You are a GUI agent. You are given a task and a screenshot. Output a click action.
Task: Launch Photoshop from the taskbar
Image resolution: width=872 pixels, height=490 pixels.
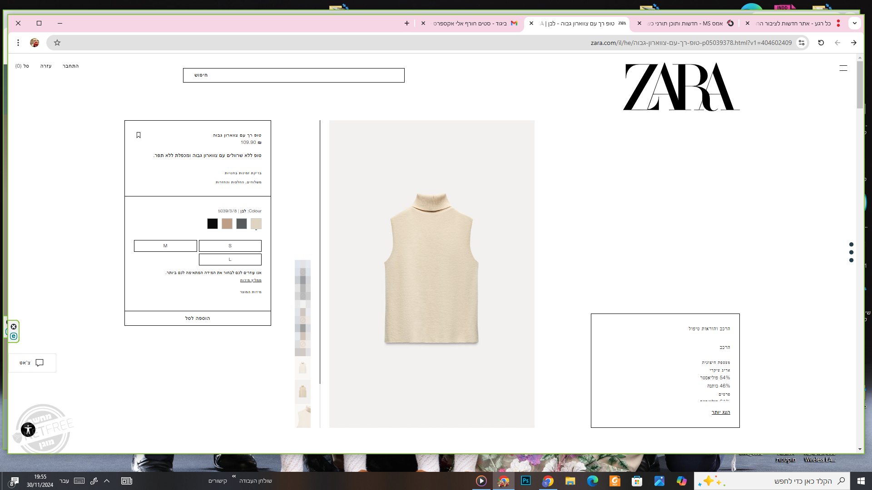point(525,481)
